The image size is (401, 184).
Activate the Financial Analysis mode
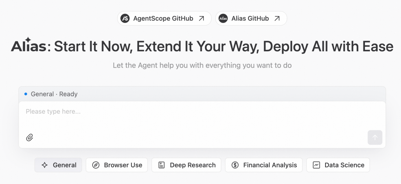click(264, 165)
